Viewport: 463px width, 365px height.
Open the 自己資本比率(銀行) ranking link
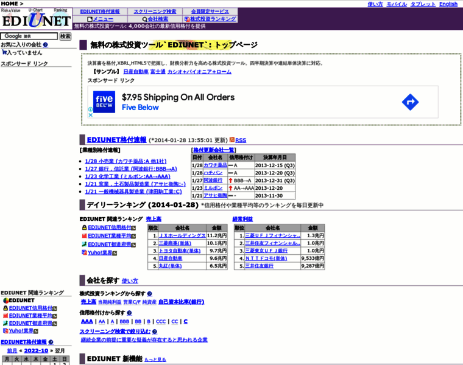click(x=182, y=302)
